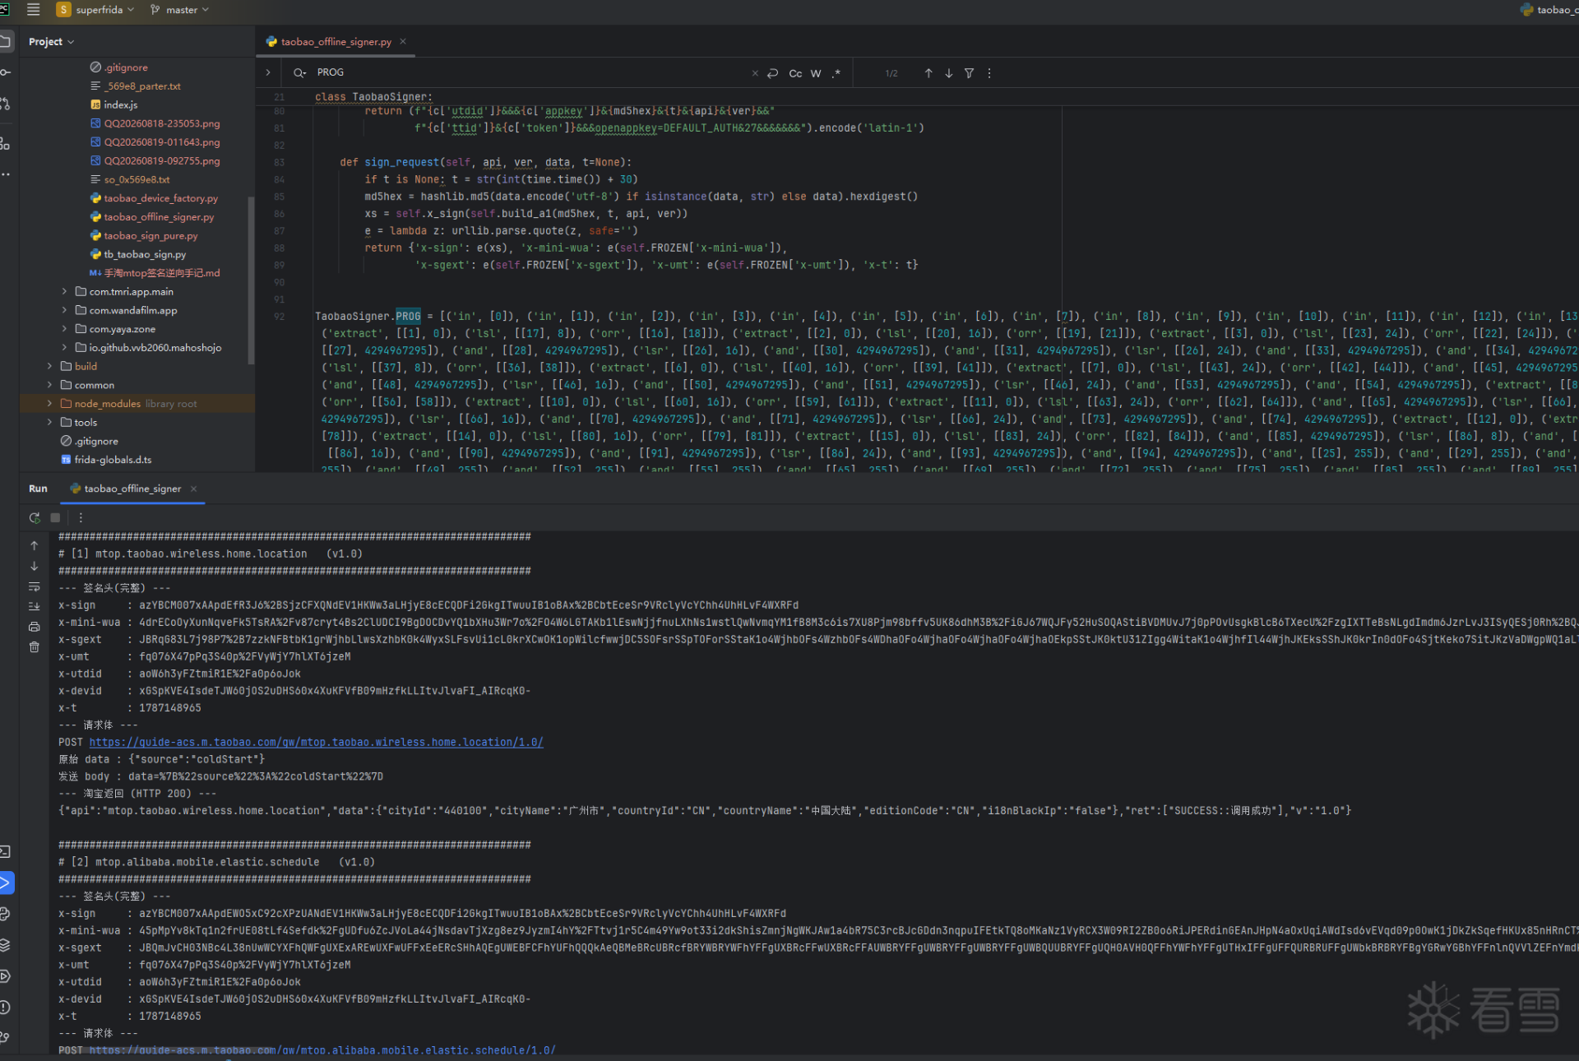The width and height of the screenshot is (1579, 1061).
Task: Open Structure tool window icon
Action: coord(5,145)
